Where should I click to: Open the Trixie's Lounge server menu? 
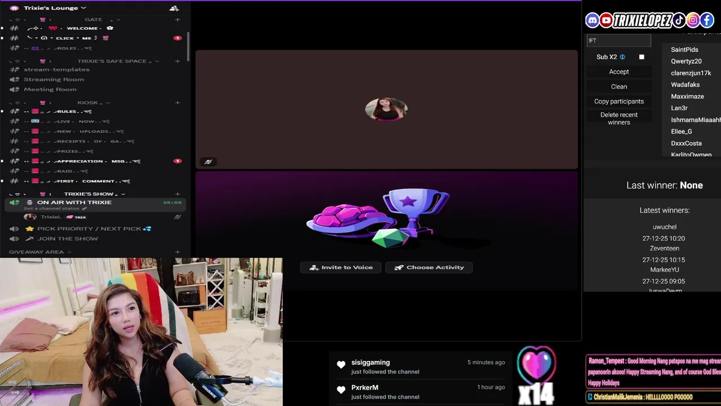point(55,8)
